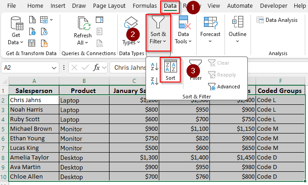The width and height of the screenshot is (308, 185).
Task: Open Advanced filter options
Action: pyautogui.click(x=224, y=87)
